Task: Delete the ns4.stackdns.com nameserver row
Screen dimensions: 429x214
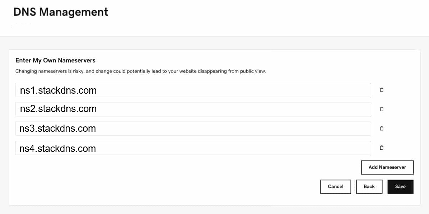Action: click(381, 148)
